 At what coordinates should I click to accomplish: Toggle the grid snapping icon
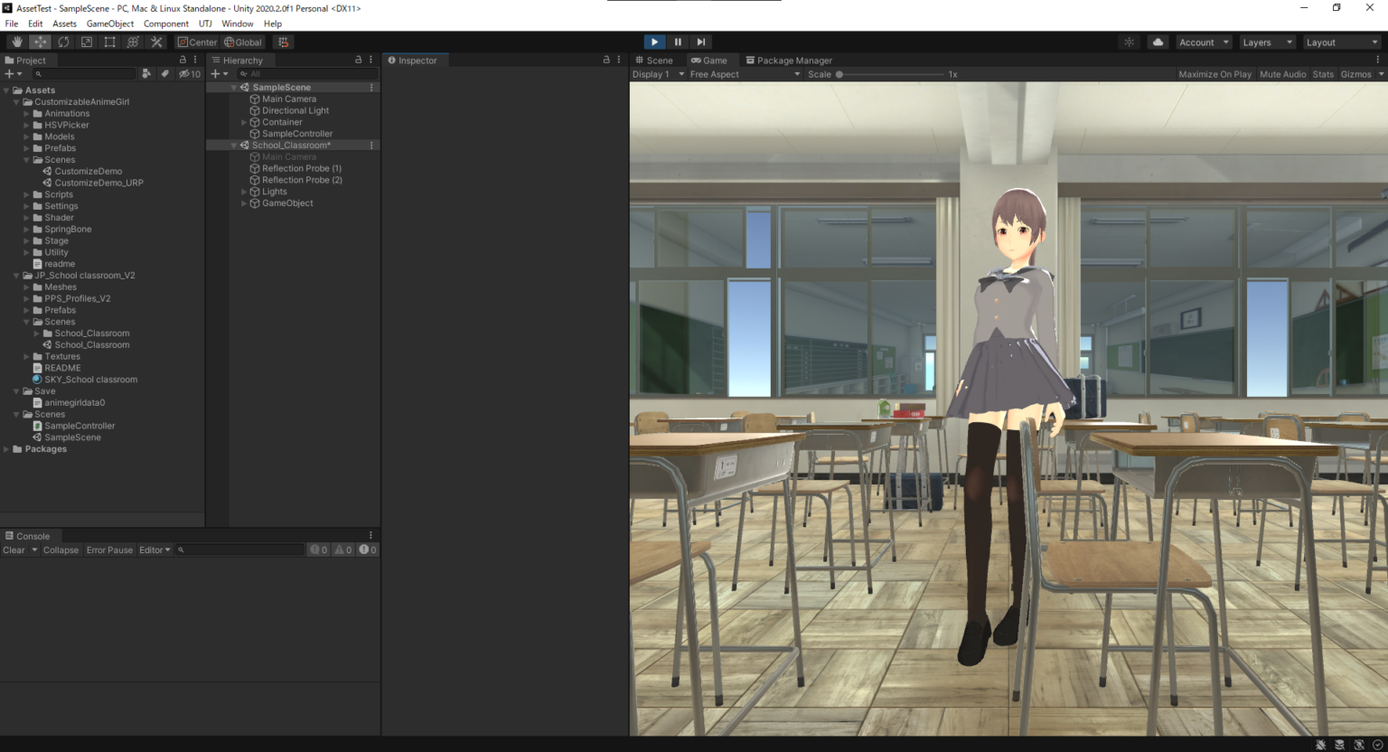click(283, 42)
